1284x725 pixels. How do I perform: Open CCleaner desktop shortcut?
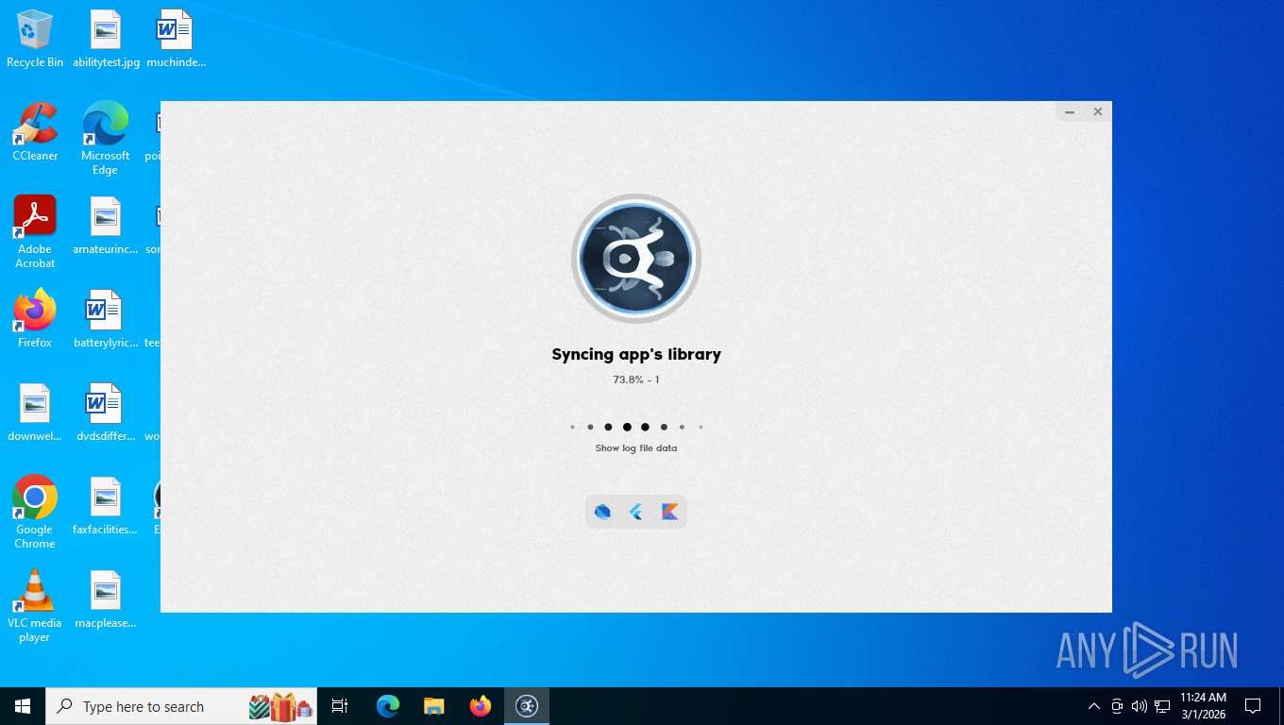pos(35,132)
